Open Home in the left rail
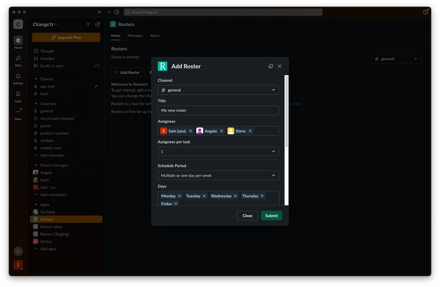Image resolution: width=440 pixels, height=287 pixels. click(18, 42)
